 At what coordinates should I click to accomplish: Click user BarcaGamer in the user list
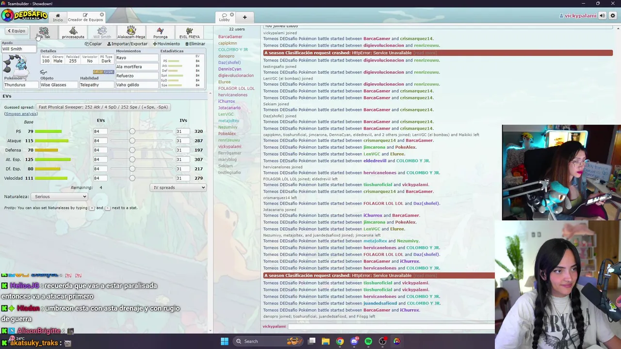click(x=230, y=37)
